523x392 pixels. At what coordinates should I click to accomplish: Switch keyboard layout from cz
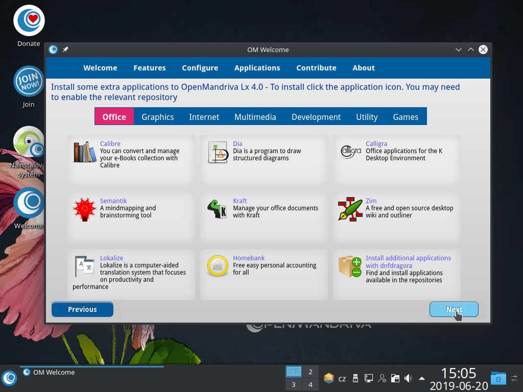pyautogui.click(x=342, y=378)
